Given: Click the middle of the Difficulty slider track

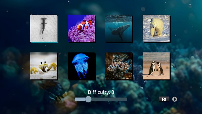Looking at the screenshot, I should pyautogui.click(x=101, y=99).
